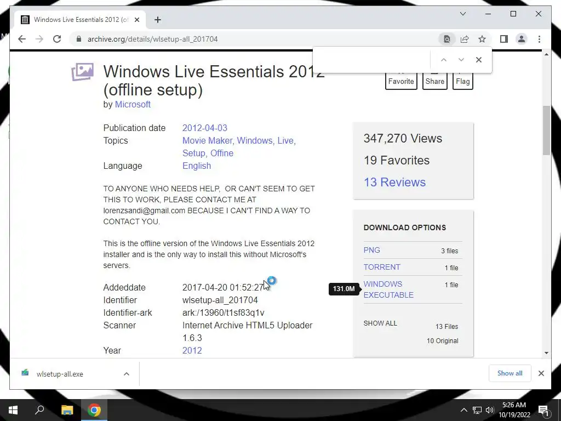Click the page vertical scrollbar thumb
Screen dimensions: 561x421
coord(546,130)
